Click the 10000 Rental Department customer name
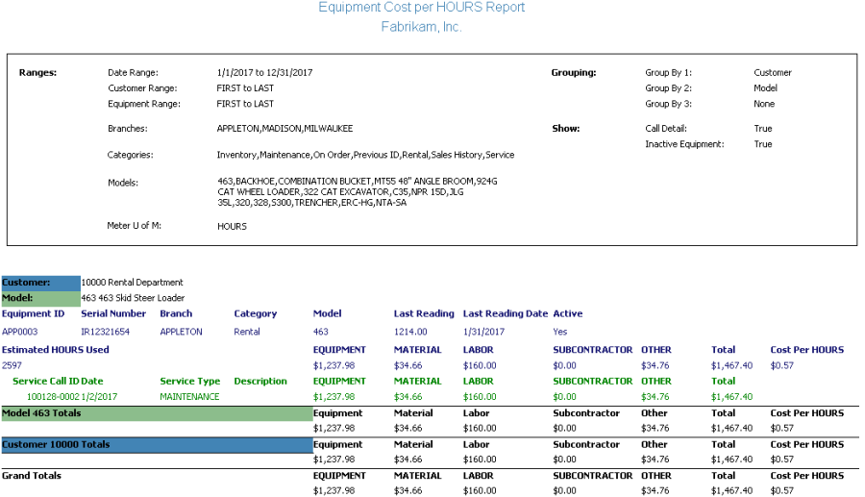 click(132, 283)
